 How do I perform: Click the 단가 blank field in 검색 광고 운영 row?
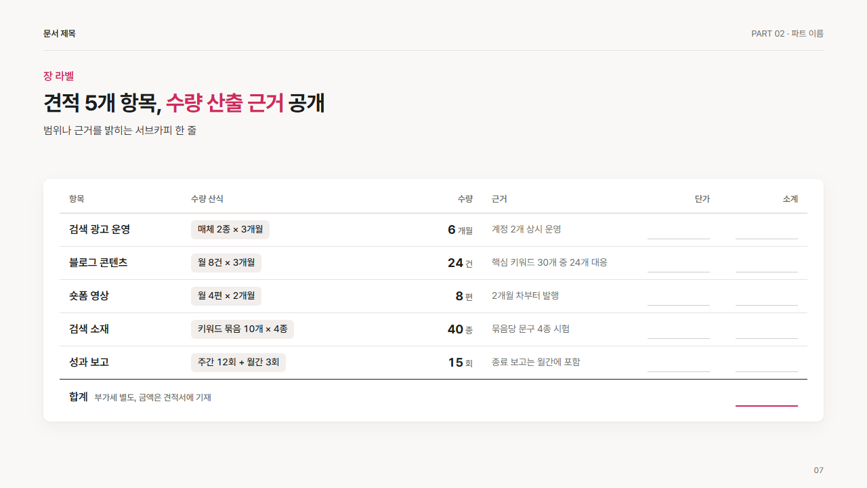(x=679, y=230)
